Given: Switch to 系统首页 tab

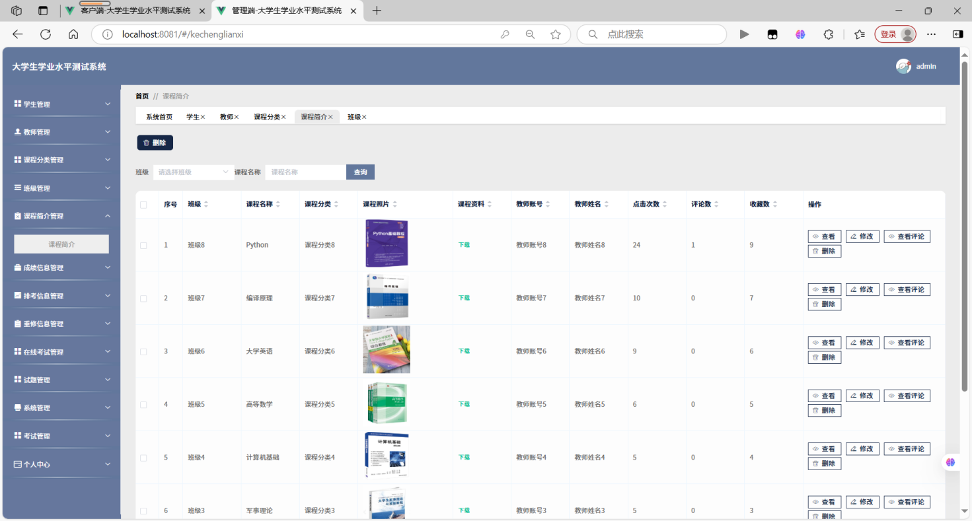Looking at the screenshot, I should coord(159,117).
